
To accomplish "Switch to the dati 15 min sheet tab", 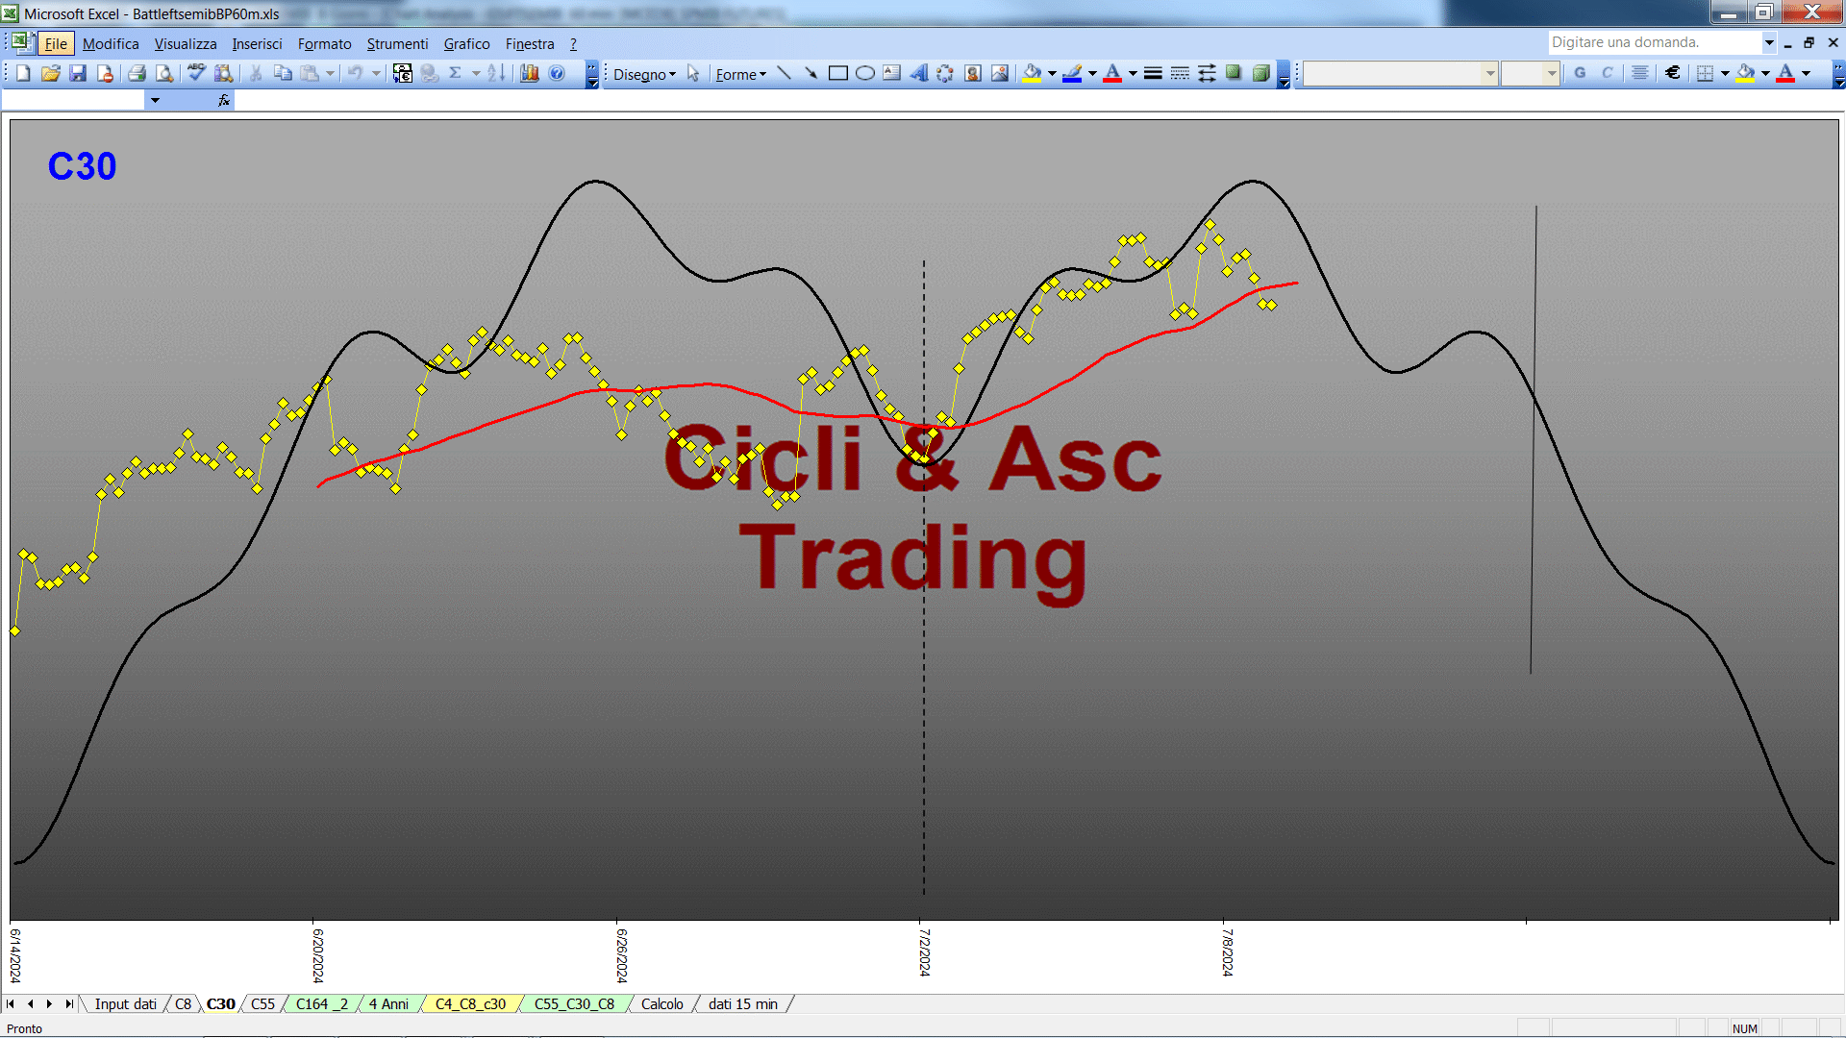I will (x=743, y=1003).
